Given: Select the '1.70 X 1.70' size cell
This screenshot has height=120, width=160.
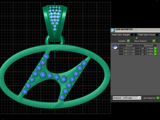Looking at the screenshot, I should click(129, 48).
